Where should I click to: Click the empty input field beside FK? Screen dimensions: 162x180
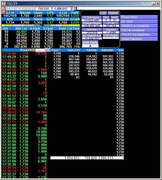[x=40, y=50]
